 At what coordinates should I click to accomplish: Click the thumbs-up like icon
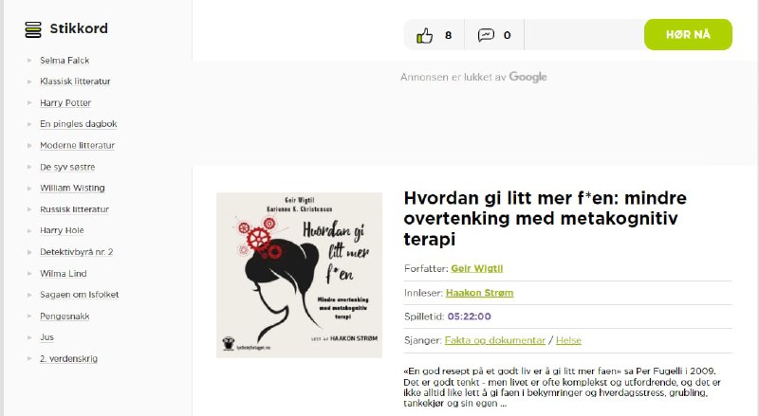pos(424,35)
